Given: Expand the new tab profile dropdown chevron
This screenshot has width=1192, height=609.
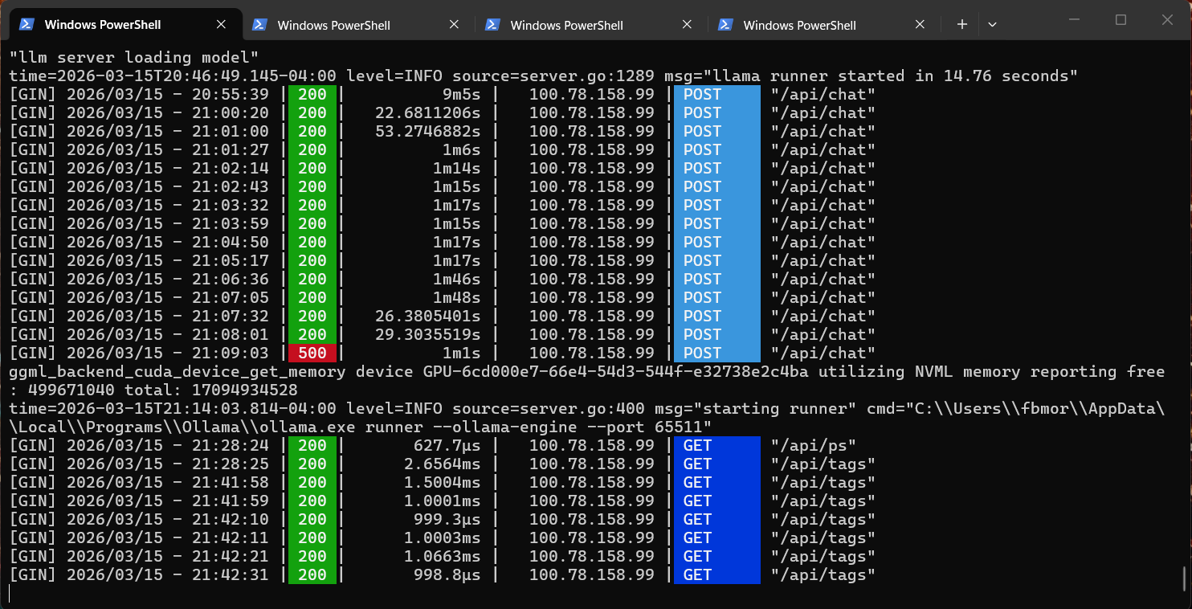Looking at the screenshot, I should click(992, 25).
